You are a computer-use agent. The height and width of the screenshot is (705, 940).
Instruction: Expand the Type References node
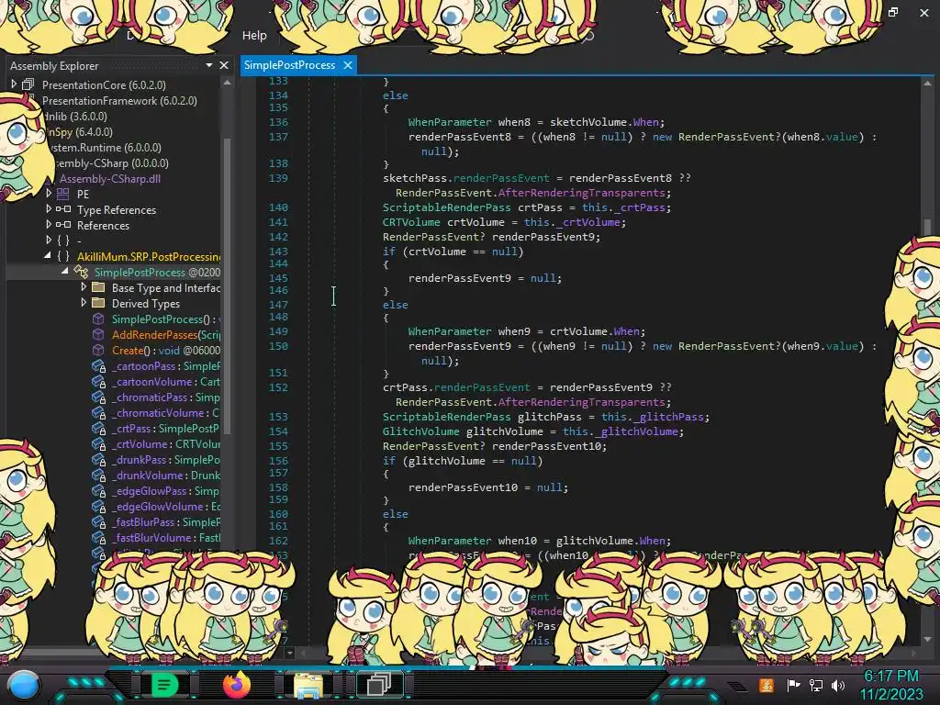click(x=49, y=209)
